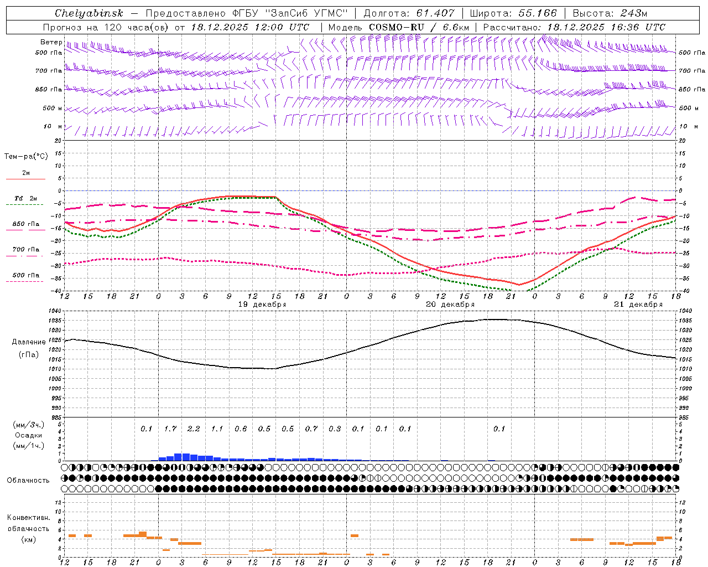
Task: Click the 3-hour precipitation value '0.6'
Action: pos(241,429)
